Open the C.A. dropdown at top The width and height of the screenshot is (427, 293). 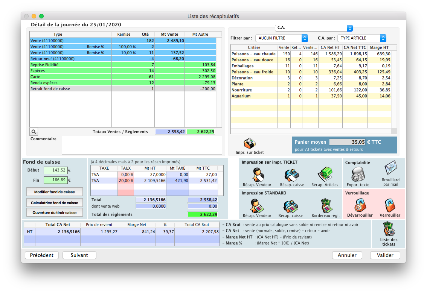[314, 28]
